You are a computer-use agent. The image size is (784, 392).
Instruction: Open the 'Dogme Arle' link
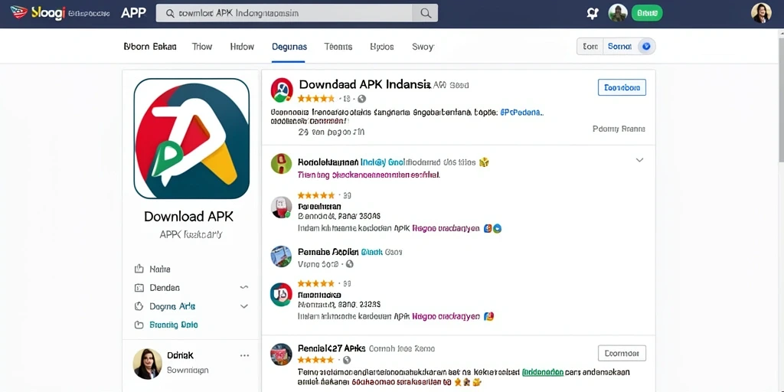172,306
